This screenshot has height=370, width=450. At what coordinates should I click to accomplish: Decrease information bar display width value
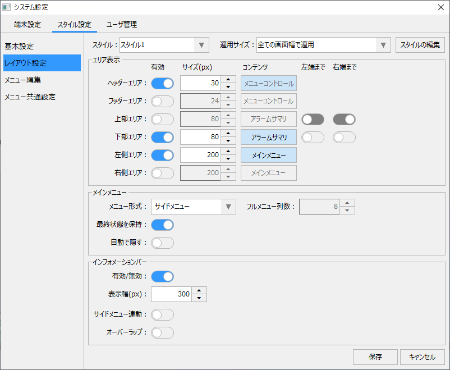click(x=199, y=298)
